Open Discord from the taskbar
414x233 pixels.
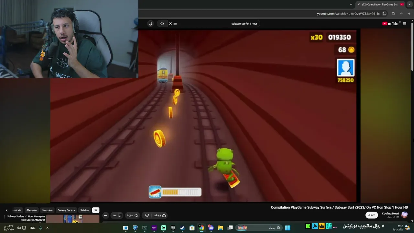point(211,228)
